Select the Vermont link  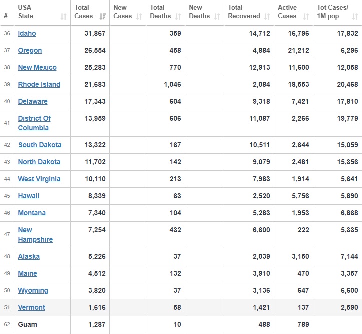coord(31,308)
